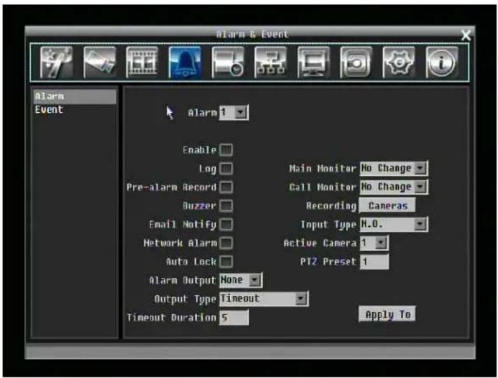Select the bell Alarm & Event icon
The width and height of the screenshot is (498, 378).
point(185,62)
